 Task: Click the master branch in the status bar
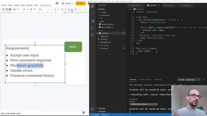pos(95,115)
